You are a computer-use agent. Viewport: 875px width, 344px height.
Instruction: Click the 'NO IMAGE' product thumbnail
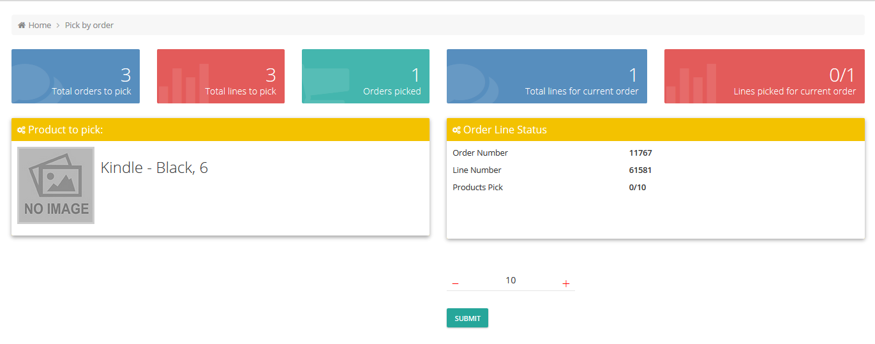56,185
